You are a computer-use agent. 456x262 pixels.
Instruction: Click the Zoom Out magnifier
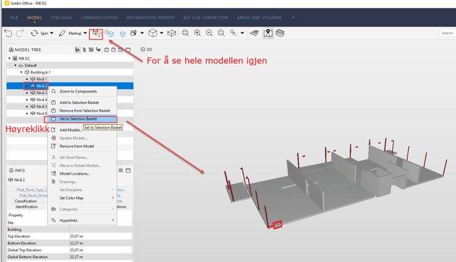(209, 33)
